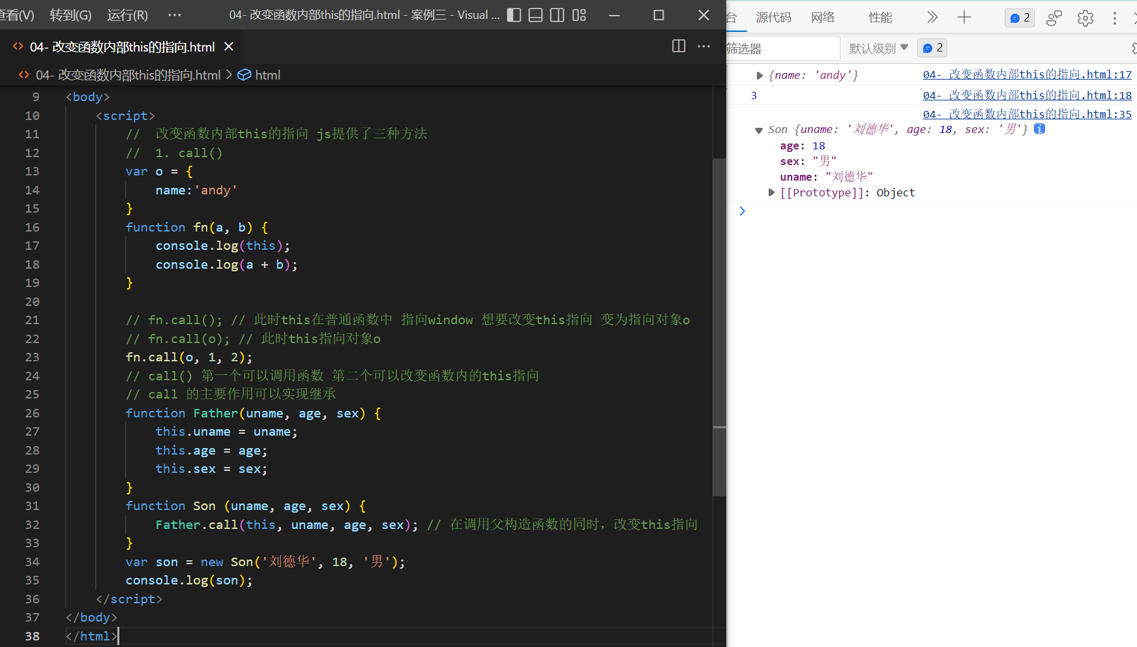Switch to DevTools 源代码 tab
The height and width of the screenshot is (647, 1137).
(x=773, y=18)
